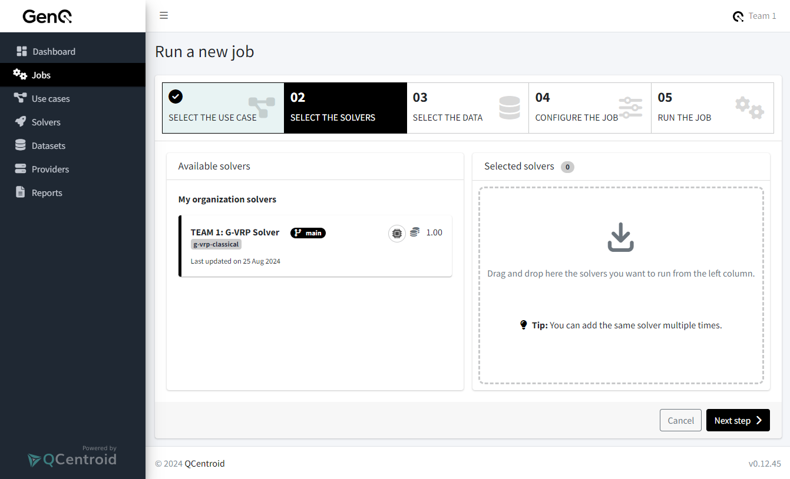Click the download drop-zone icon
Image resolution: width=790 pixels, height=479 pixels.
pos(621,237)
